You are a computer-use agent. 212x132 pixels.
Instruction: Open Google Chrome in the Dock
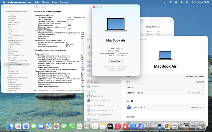coord(167,126)
